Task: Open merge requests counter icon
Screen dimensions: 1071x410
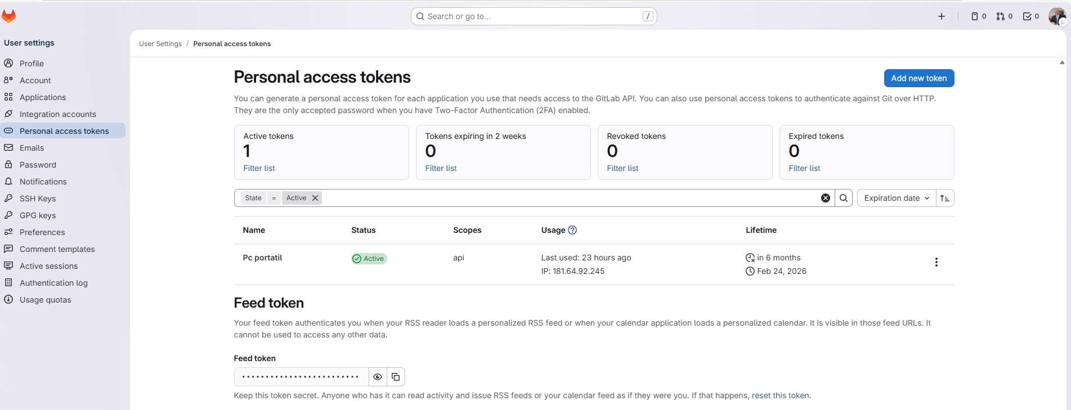Action: click(1004, 16)
